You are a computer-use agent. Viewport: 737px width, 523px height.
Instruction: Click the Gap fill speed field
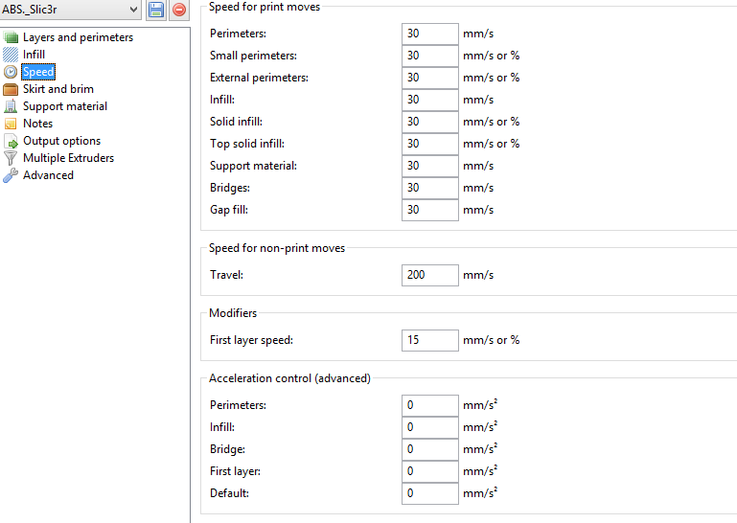[429, 210]
